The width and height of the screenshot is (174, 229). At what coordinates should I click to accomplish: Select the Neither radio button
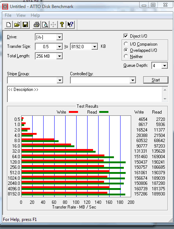click(x=126, y=56)
